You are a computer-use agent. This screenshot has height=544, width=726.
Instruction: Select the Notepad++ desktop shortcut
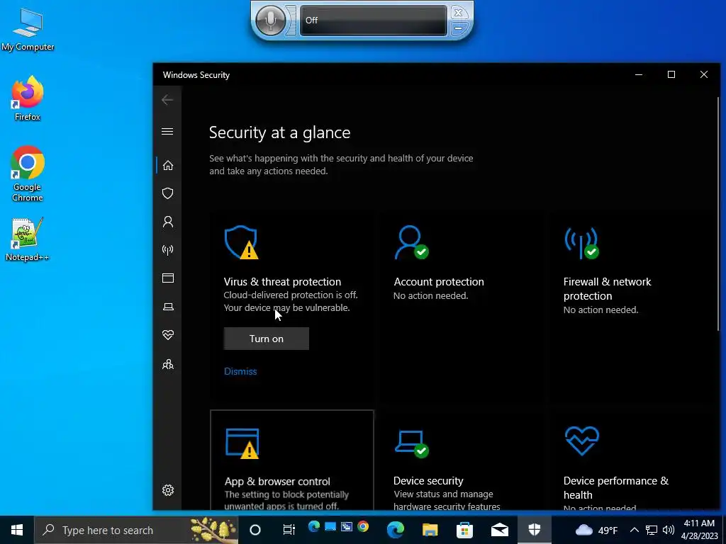(28, 239)
